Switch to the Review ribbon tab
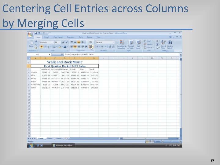 [x=90, y=37]
